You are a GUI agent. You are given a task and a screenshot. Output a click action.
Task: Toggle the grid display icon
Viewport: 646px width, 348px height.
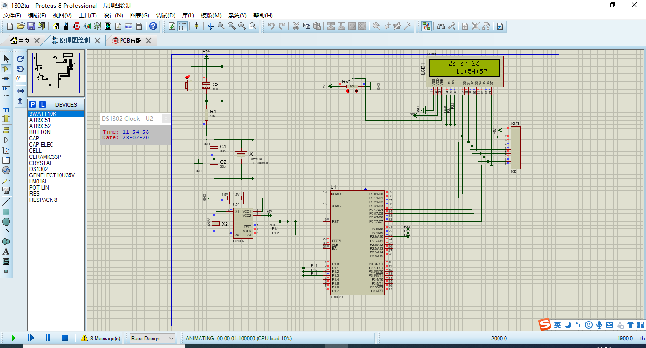point(183,26)
